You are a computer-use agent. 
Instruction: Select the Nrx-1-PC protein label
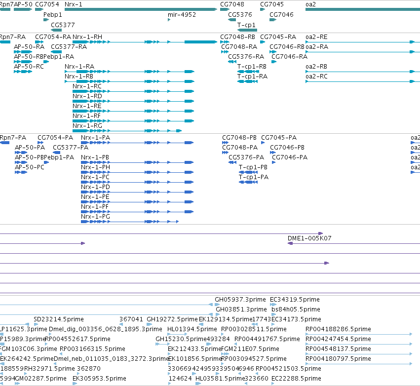click(x=95, y=177)
